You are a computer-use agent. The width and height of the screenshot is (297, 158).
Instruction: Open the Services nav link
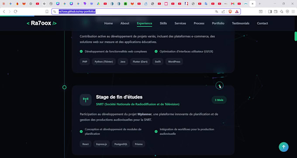[180, 23]
